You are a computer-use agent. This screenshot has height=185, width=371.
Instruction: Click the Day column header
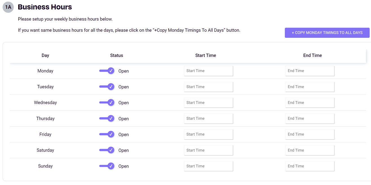click(45, 56)
